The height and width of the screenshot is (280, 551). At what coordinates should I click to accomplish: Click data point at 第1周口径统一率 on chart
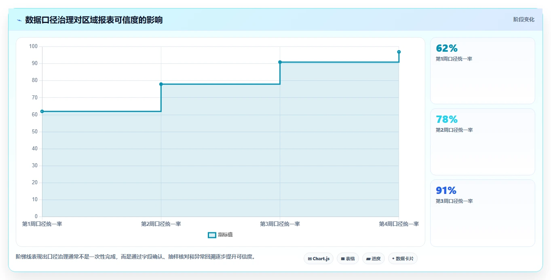tap(42, 111)
